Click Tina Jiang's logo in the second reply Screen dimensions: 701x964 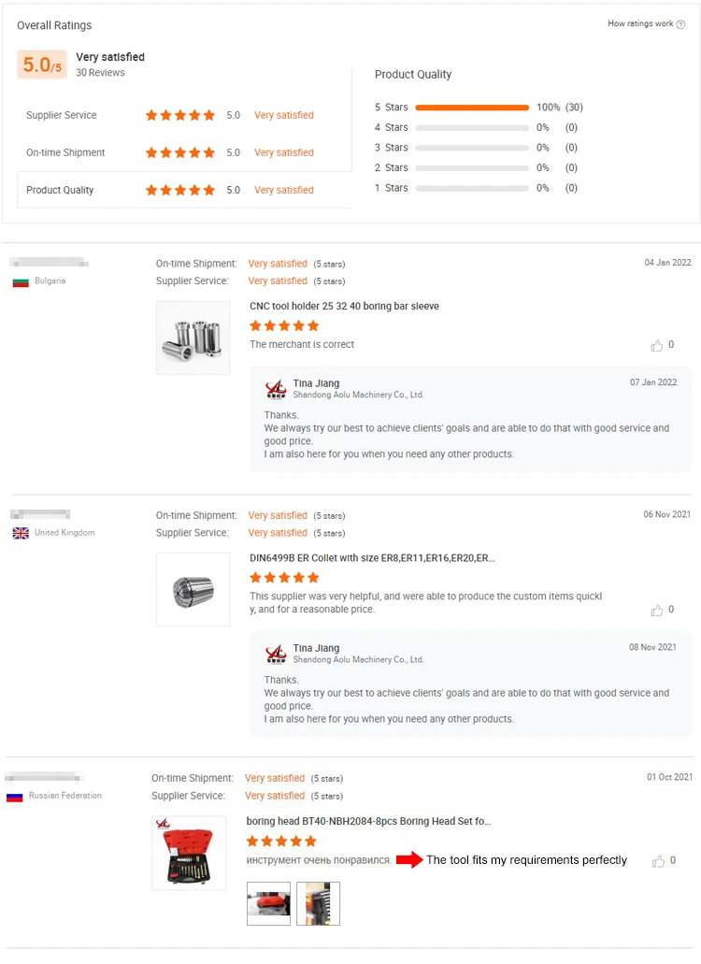[276, 654]
